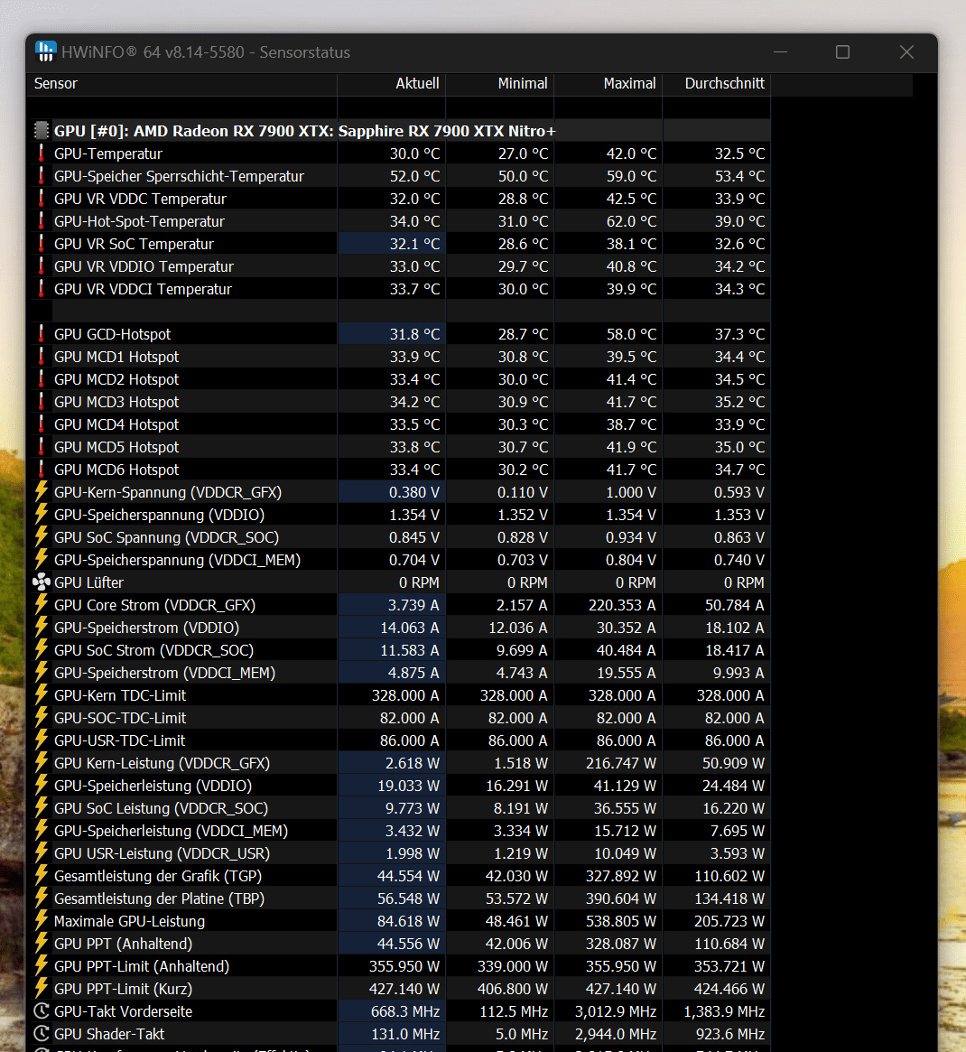Click lightning icon beside GPU PPT (Anhaltend)

point(42,944)
